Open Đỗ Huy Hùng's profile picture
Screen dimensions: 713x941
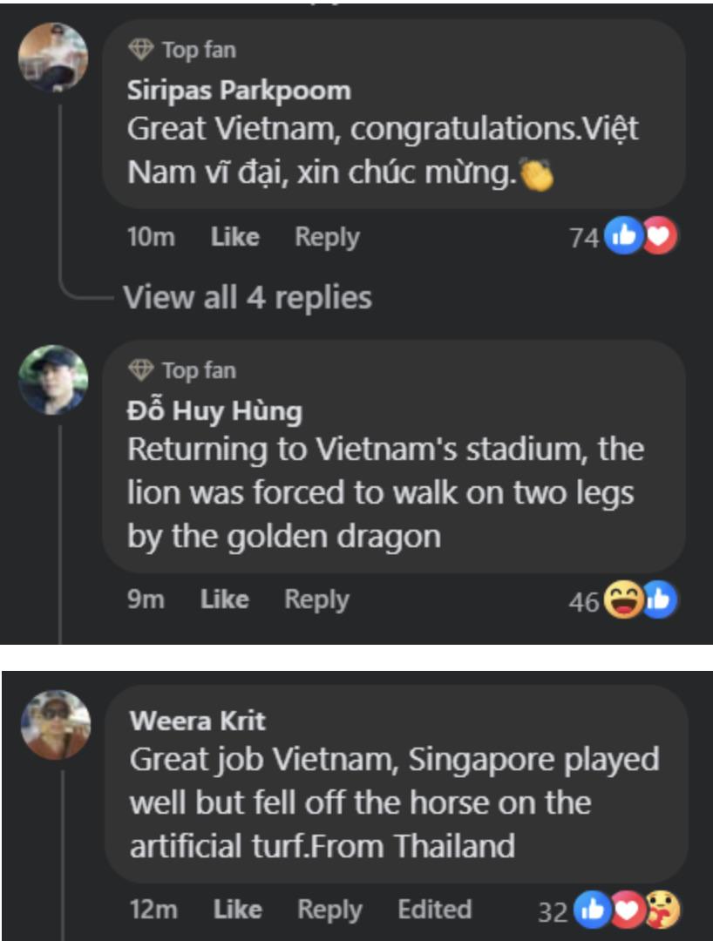pos(55,379)
